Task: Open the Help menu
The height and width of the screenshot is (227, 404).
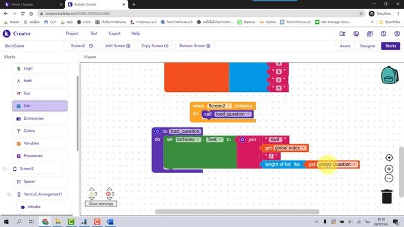Action: (x=136, y=33)
